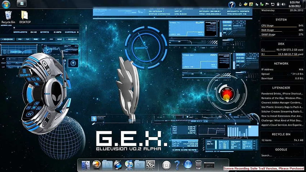The width and height of the screenshot is (306, 172).
Task: Open the 'Use Plastic Grocery Bags to Pack A...' headline
Action: (x=282, y=107)
